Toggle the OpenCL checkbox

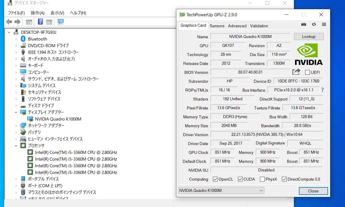coord(215,179)
